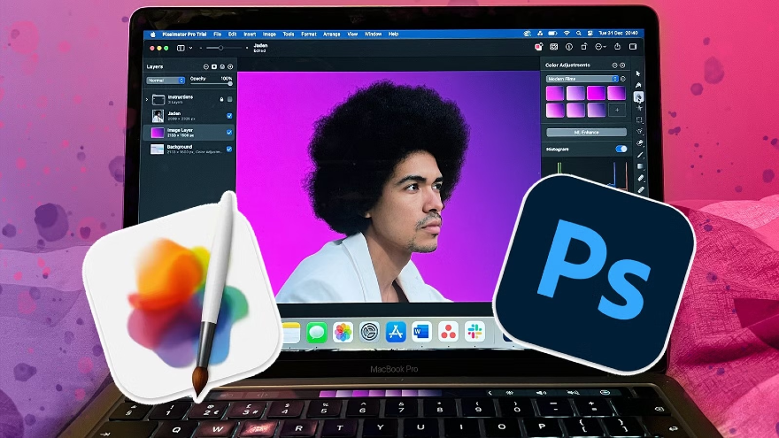Select the Image Layer gradient thumbnail

coord(158,133)
